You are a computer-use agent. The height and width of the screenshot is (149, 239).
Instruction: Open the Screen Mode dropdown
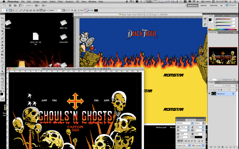[44, 5]
